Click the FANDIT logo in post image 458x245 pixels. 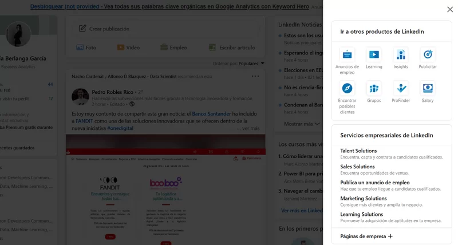click(110, 183)
